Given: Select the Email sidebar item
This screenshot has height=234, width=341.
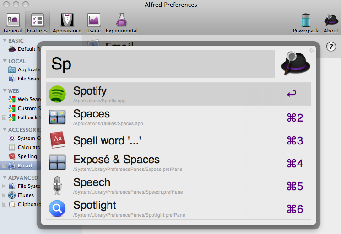Looking at the screenshot, I should (21, 165).
